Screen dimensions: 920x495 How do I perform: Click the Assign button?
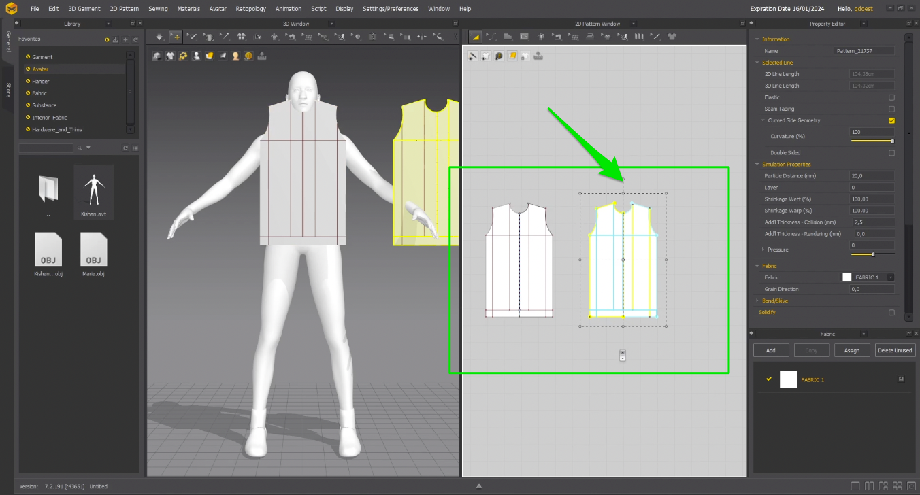click(x=852, y=350)
